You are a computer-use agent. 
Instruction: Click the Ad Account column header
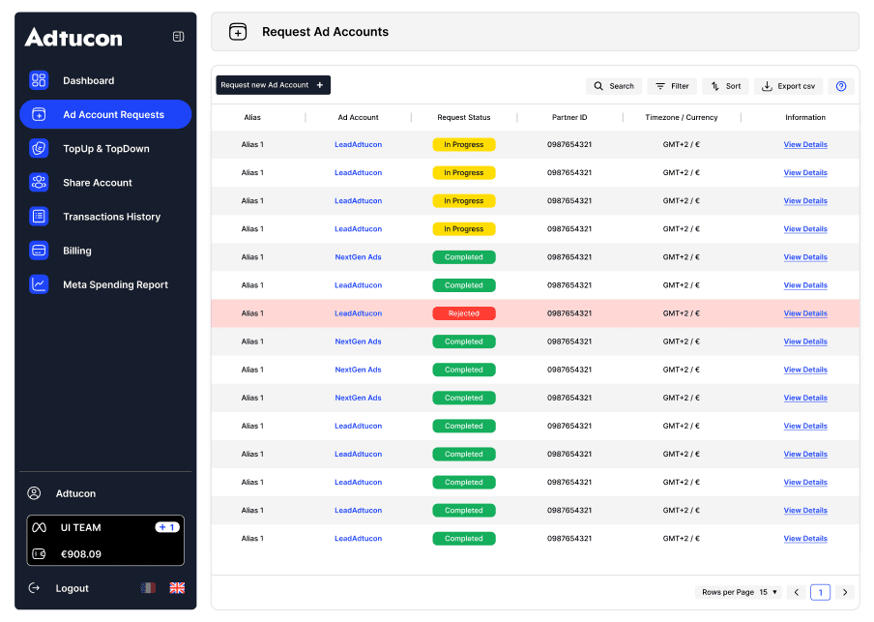click(x=358, y=117)
